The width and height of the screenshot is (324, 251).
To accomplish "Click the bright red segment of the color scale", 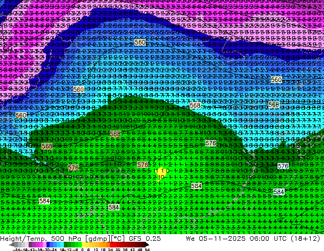I will pyautogui.click(x=111, y=244).
